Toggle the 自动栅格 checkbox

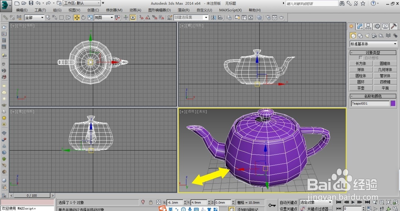(x=361, y=58)
